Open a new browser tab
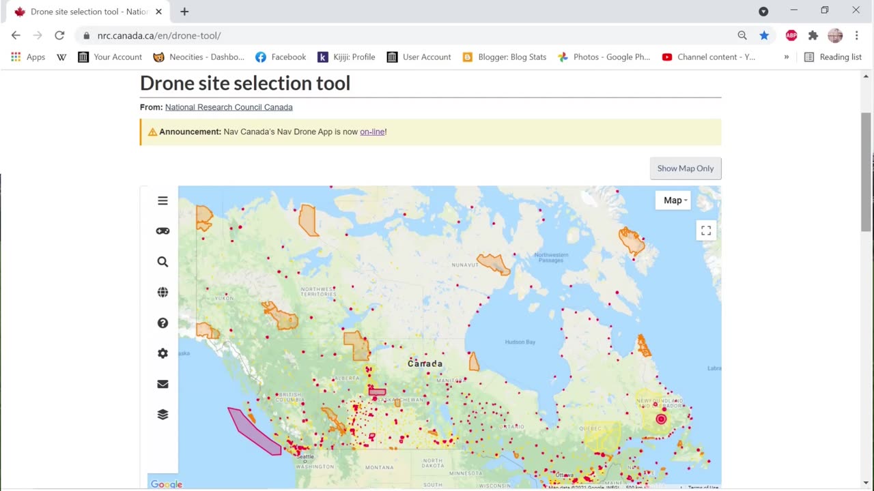This screenshot has height=491, width=874. point(184,12)
